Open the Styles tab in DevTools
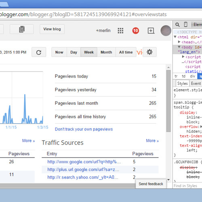202x202 pixels. click(183, 84)
